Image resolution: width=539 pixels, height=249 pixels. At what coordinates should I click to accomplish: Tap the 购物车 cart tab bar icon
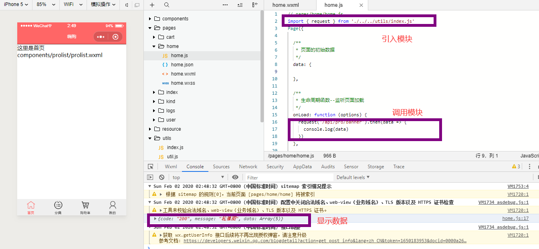point(85,207)
